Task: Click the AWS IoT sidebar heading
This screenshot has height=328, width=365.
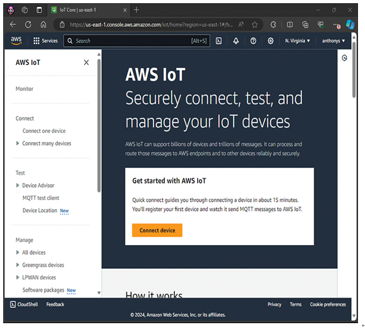Action: [x=28, y=63]
